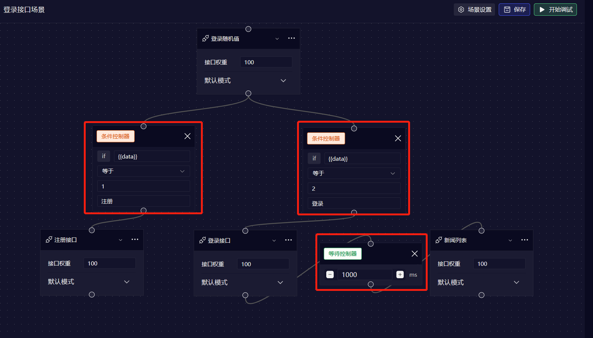Click link icon on 新闻列表 node
Image resolution: width=593 pixels, height=338 pixels.
pos(439,240)
